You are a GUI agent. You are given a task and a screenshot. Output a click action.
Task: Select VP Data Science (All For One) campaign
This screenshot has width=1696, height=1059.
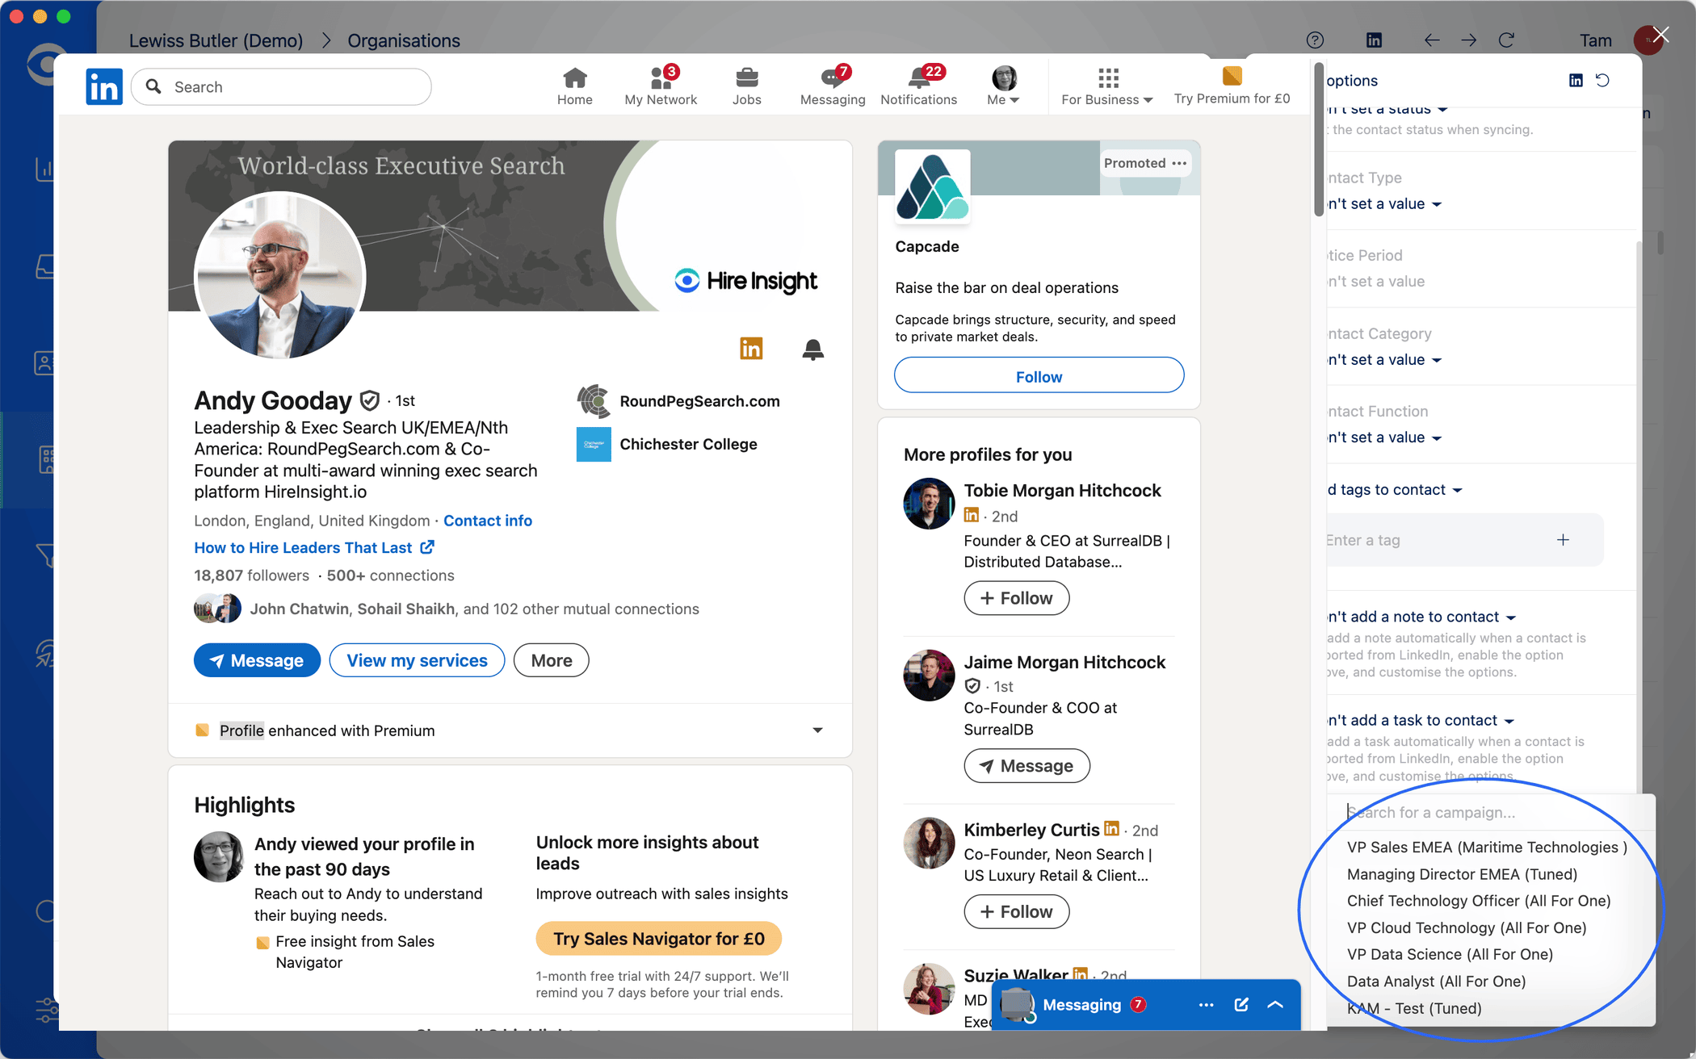click(1450, 954)
